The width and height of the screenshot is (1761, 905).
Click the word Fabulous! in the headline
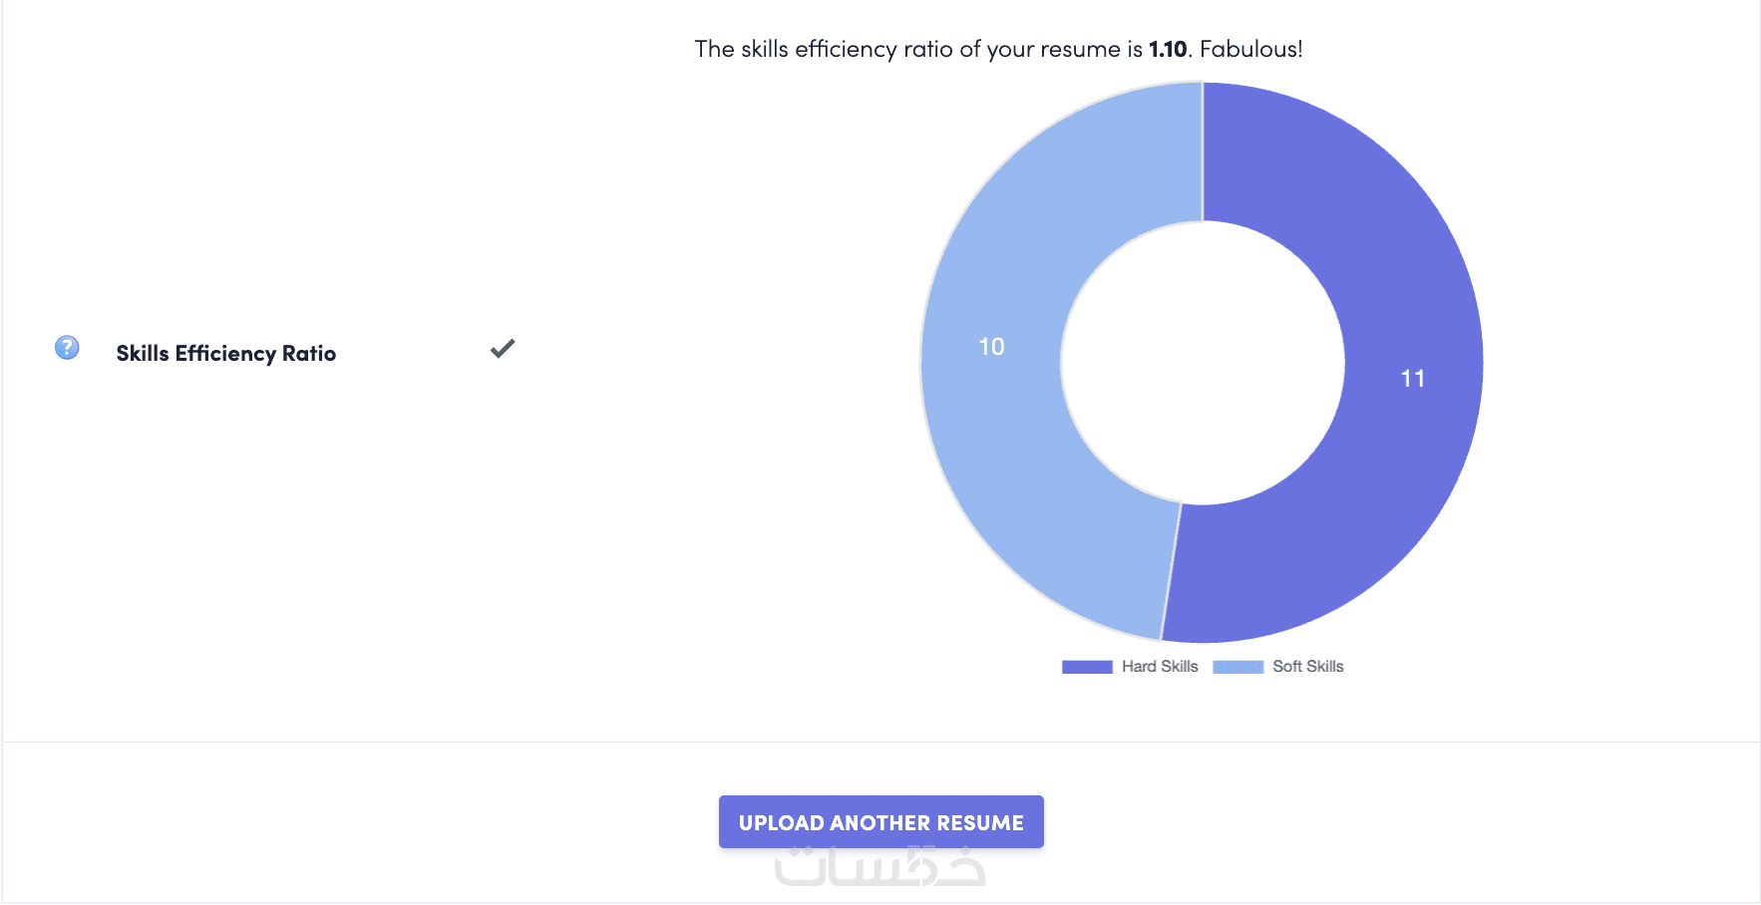point(1250,49)
